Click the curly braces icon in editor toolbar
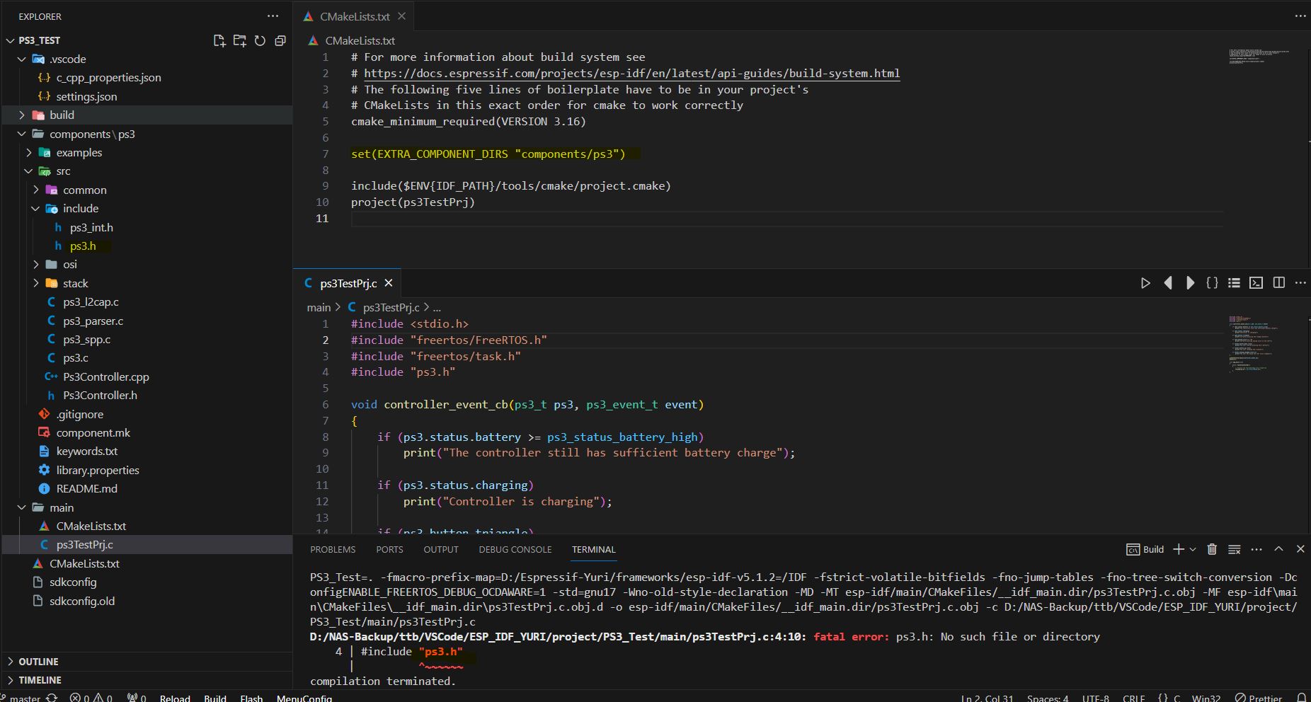This screenshot has width=1311, height=702. [x=1212, y=283]
